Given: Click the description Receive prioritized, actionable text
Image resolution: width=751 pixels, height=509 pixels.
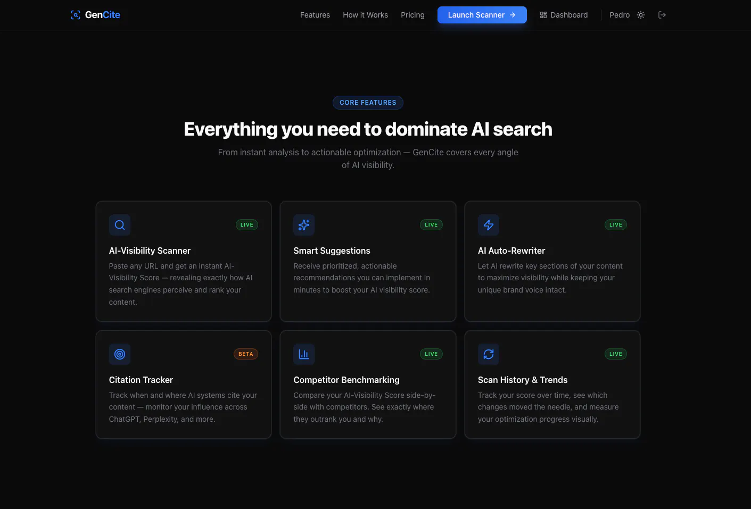Looking at the screenshot, I should (362, 278).
